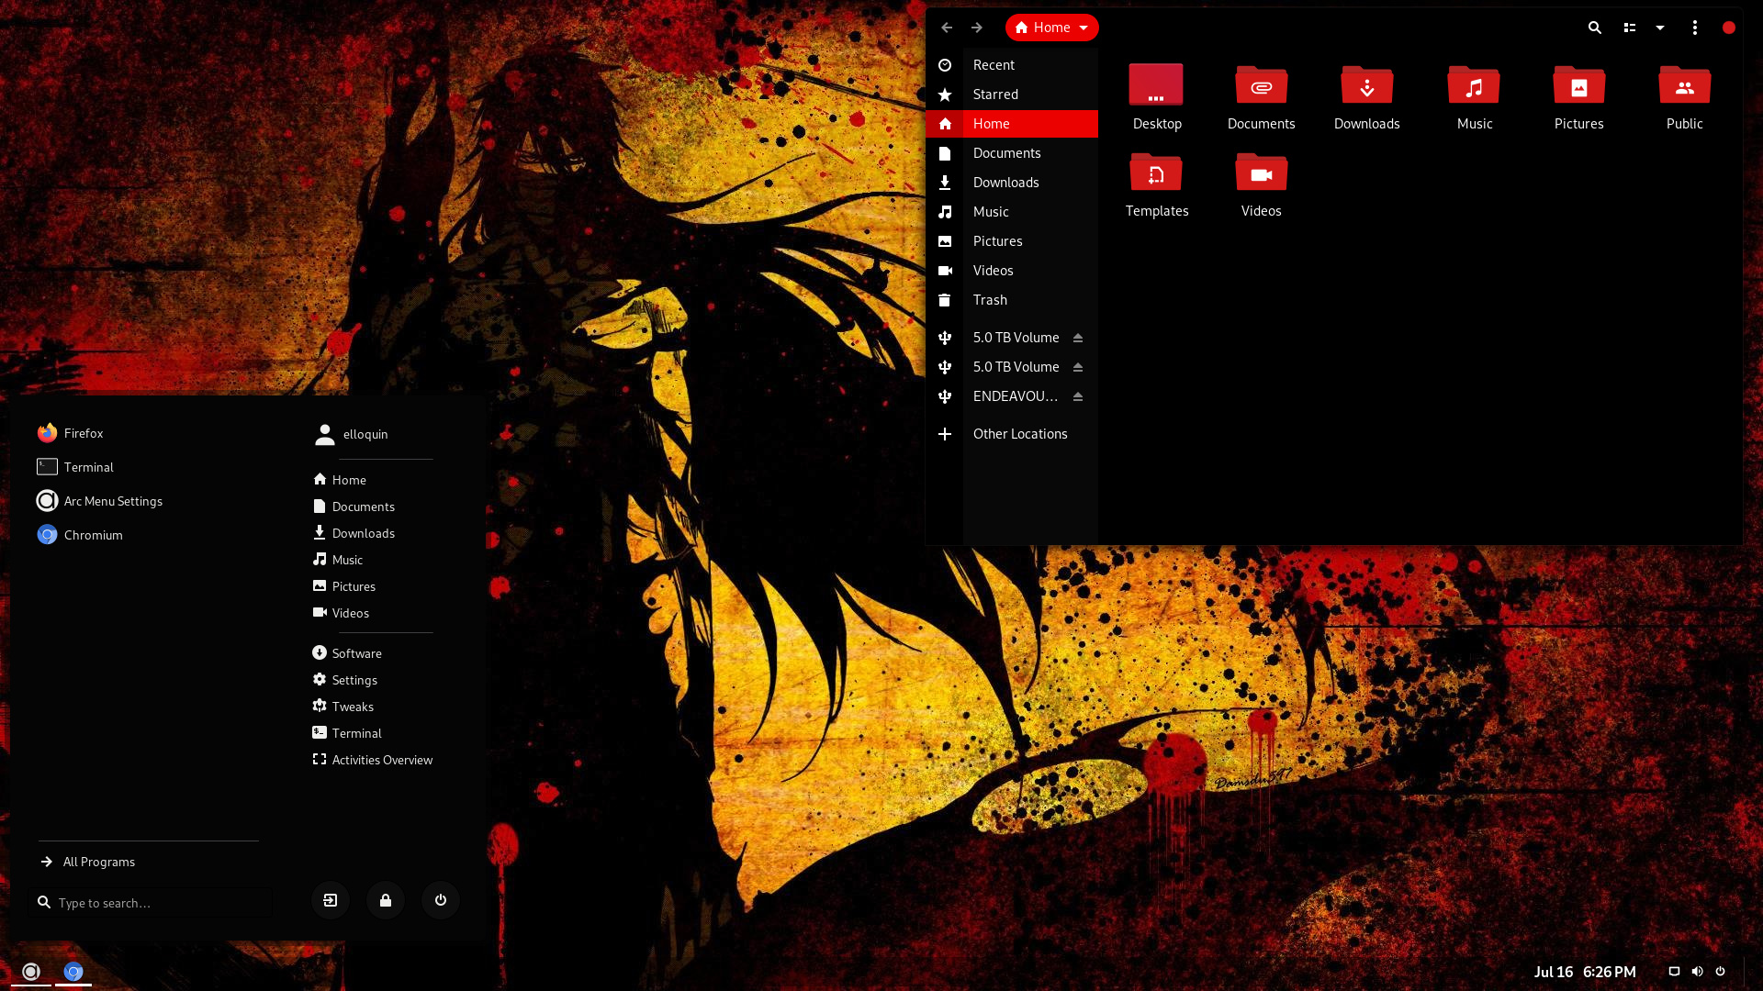
Task: Select Recent in file manager sidebar
Action: click(1012, 65)
